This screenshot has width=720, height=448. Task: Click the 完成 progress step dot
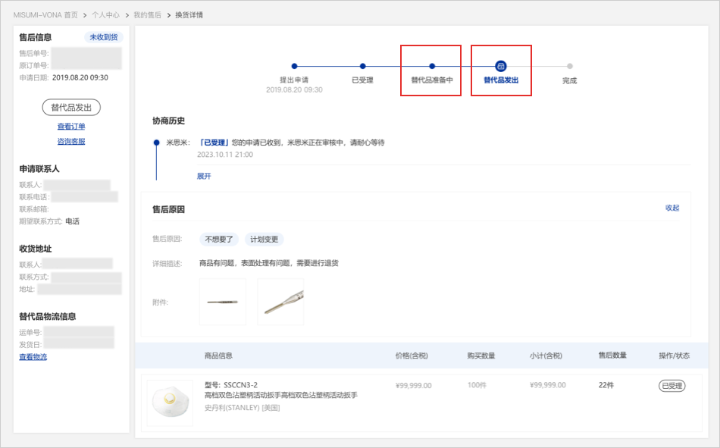(x=570, y=67)
